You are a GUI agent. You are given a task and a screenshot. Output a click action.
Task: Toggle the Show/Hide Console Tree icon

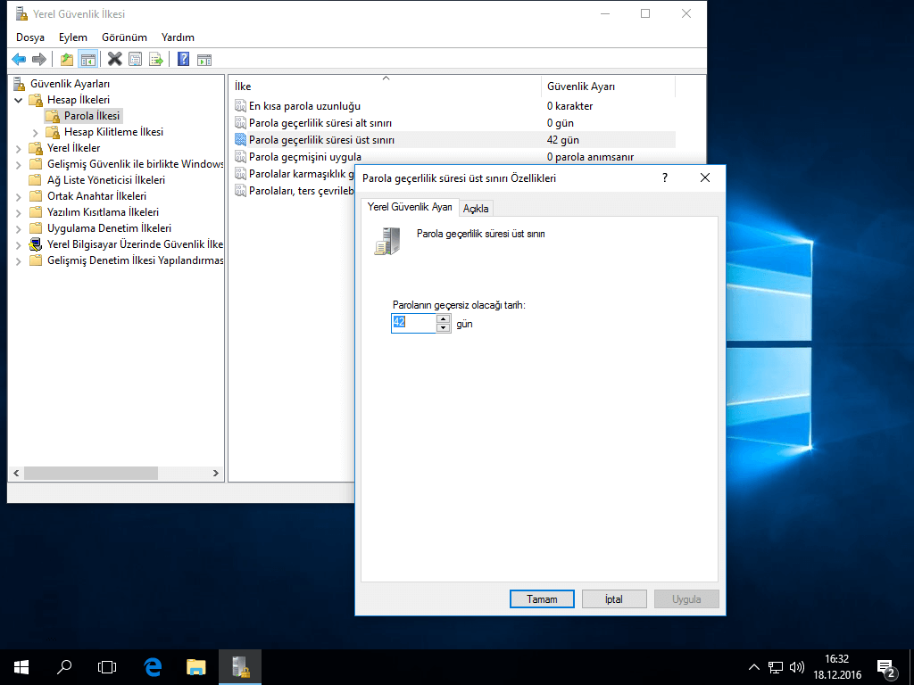pos(87,60)
